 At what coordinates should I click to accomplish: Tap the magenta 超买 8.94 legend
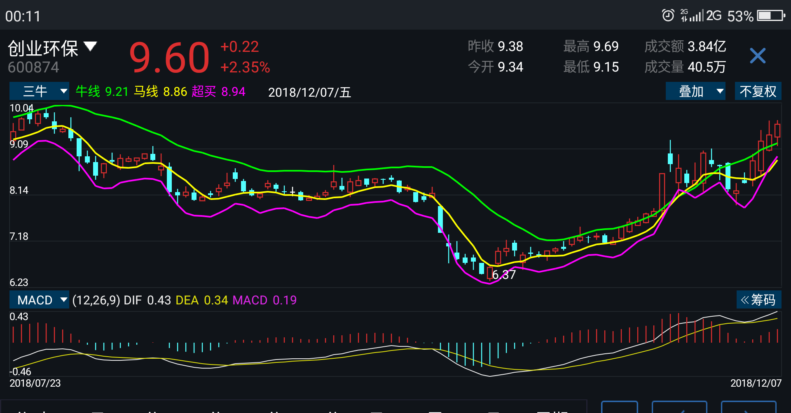pos(218,91)
